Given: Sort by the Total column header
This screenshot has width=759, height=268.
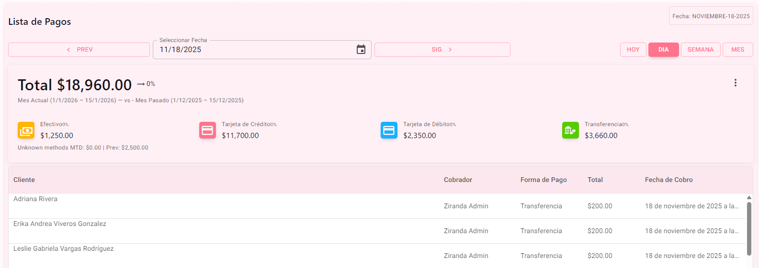Looking at the screenshot, I should click(595, 180).
